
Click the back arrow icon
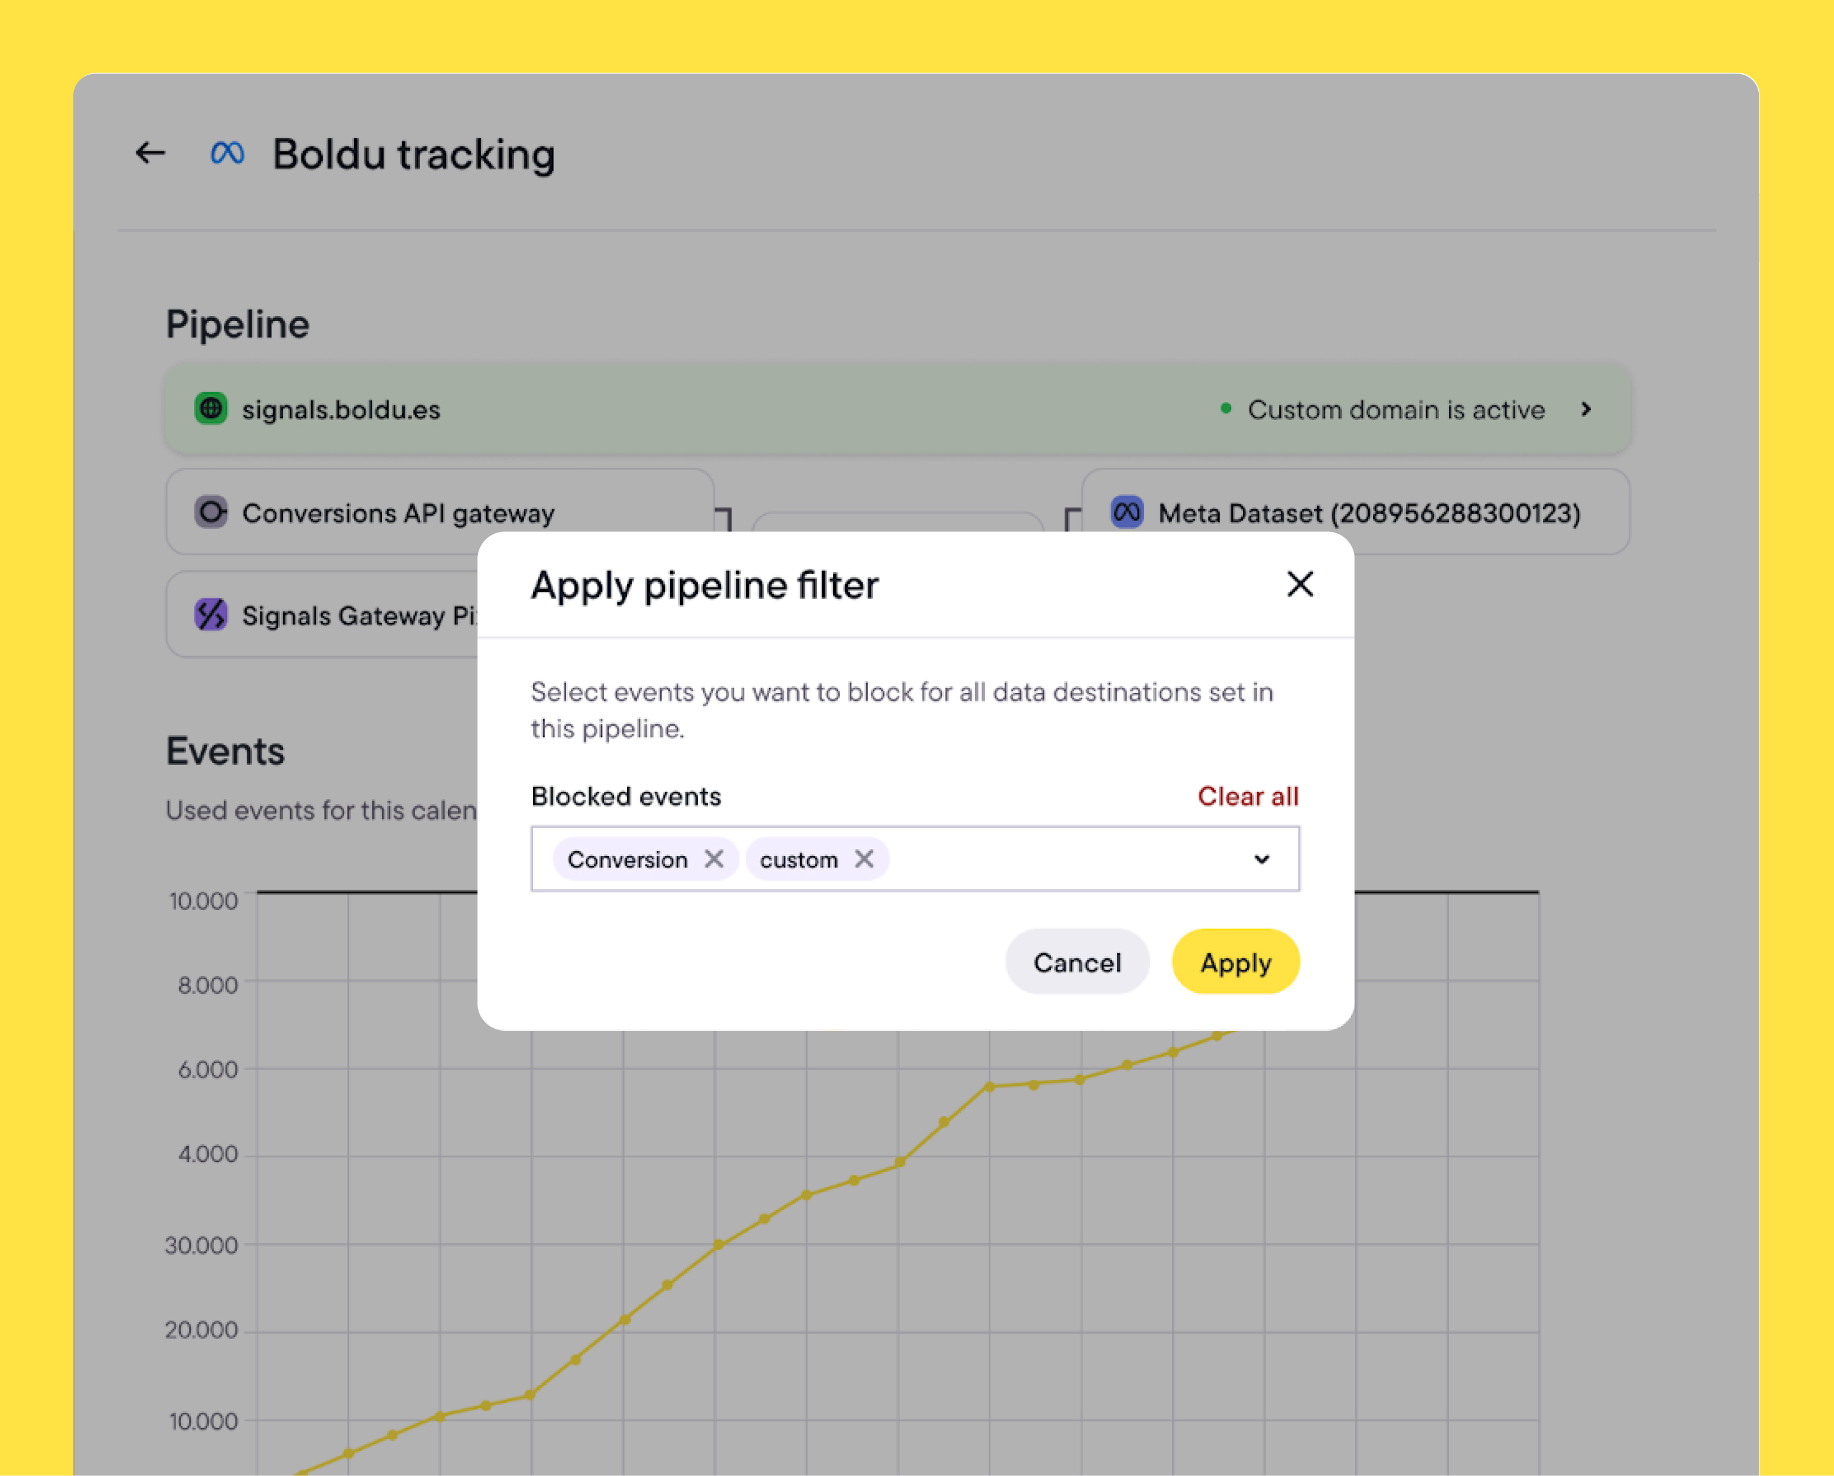[150, 153]
